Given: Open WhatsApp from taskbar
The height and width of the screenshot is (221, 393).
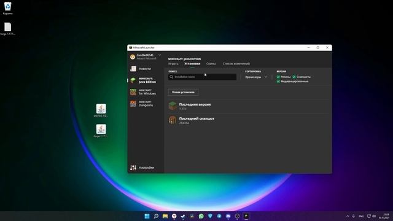Looking at the screenshot, I should tap(201, 216).
